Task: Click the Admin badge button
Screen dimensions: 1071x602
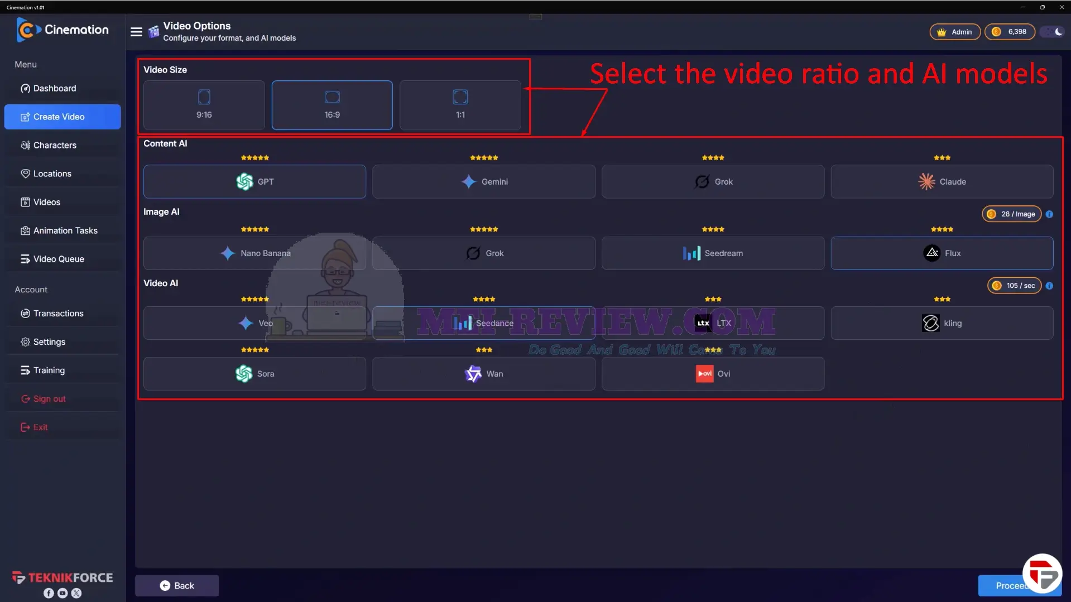Action: (955, 32)
